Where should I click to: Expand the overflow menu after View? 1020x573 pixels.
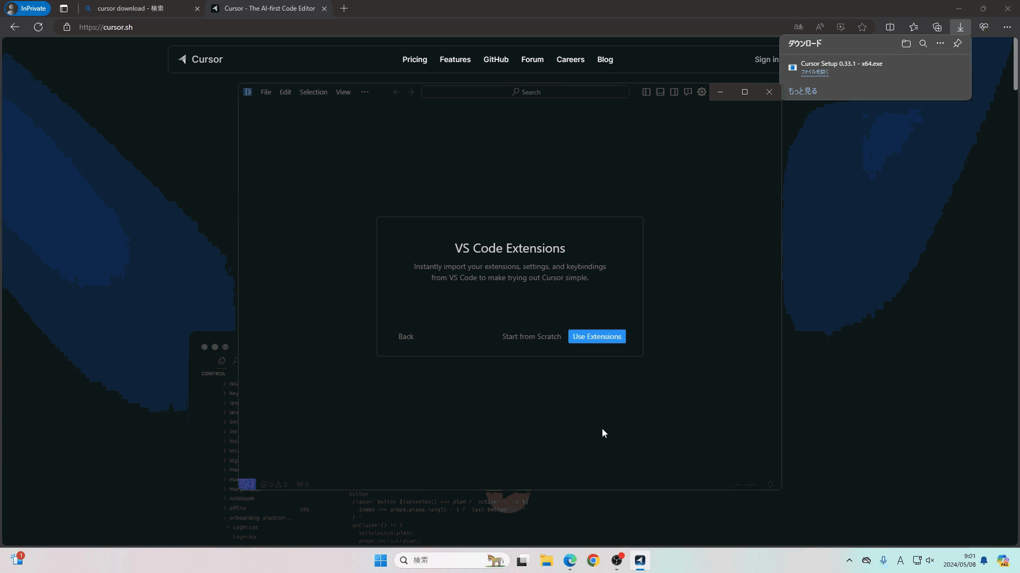click(364, 92)
